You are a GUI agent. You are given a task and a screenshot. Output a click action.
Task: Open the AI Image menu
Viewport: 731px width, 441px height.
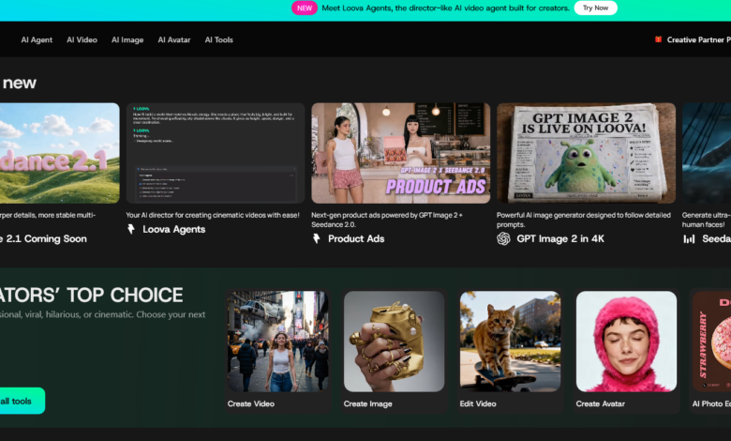pyautogui.click(x=127, y=40)
